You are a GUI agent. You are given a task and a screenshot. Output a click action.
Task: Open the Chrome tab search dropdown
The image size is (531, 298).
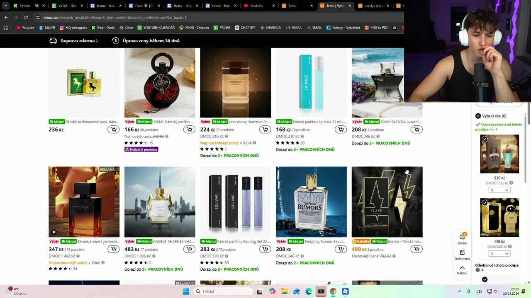coord(5,6)
